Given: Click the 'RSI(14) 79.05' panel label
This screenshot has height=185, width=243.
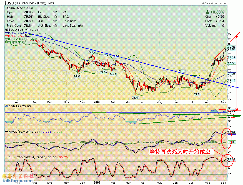Looking at the screenshot, I should 19,106.
